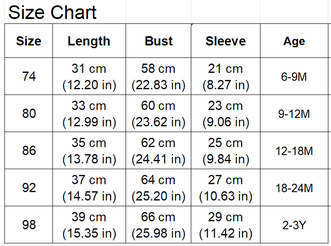
Task: Select the Age column header
Action: [294, 42]
